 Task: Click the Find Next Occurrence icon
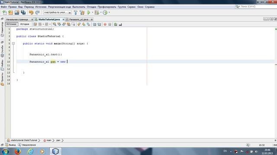pos(64,25)
